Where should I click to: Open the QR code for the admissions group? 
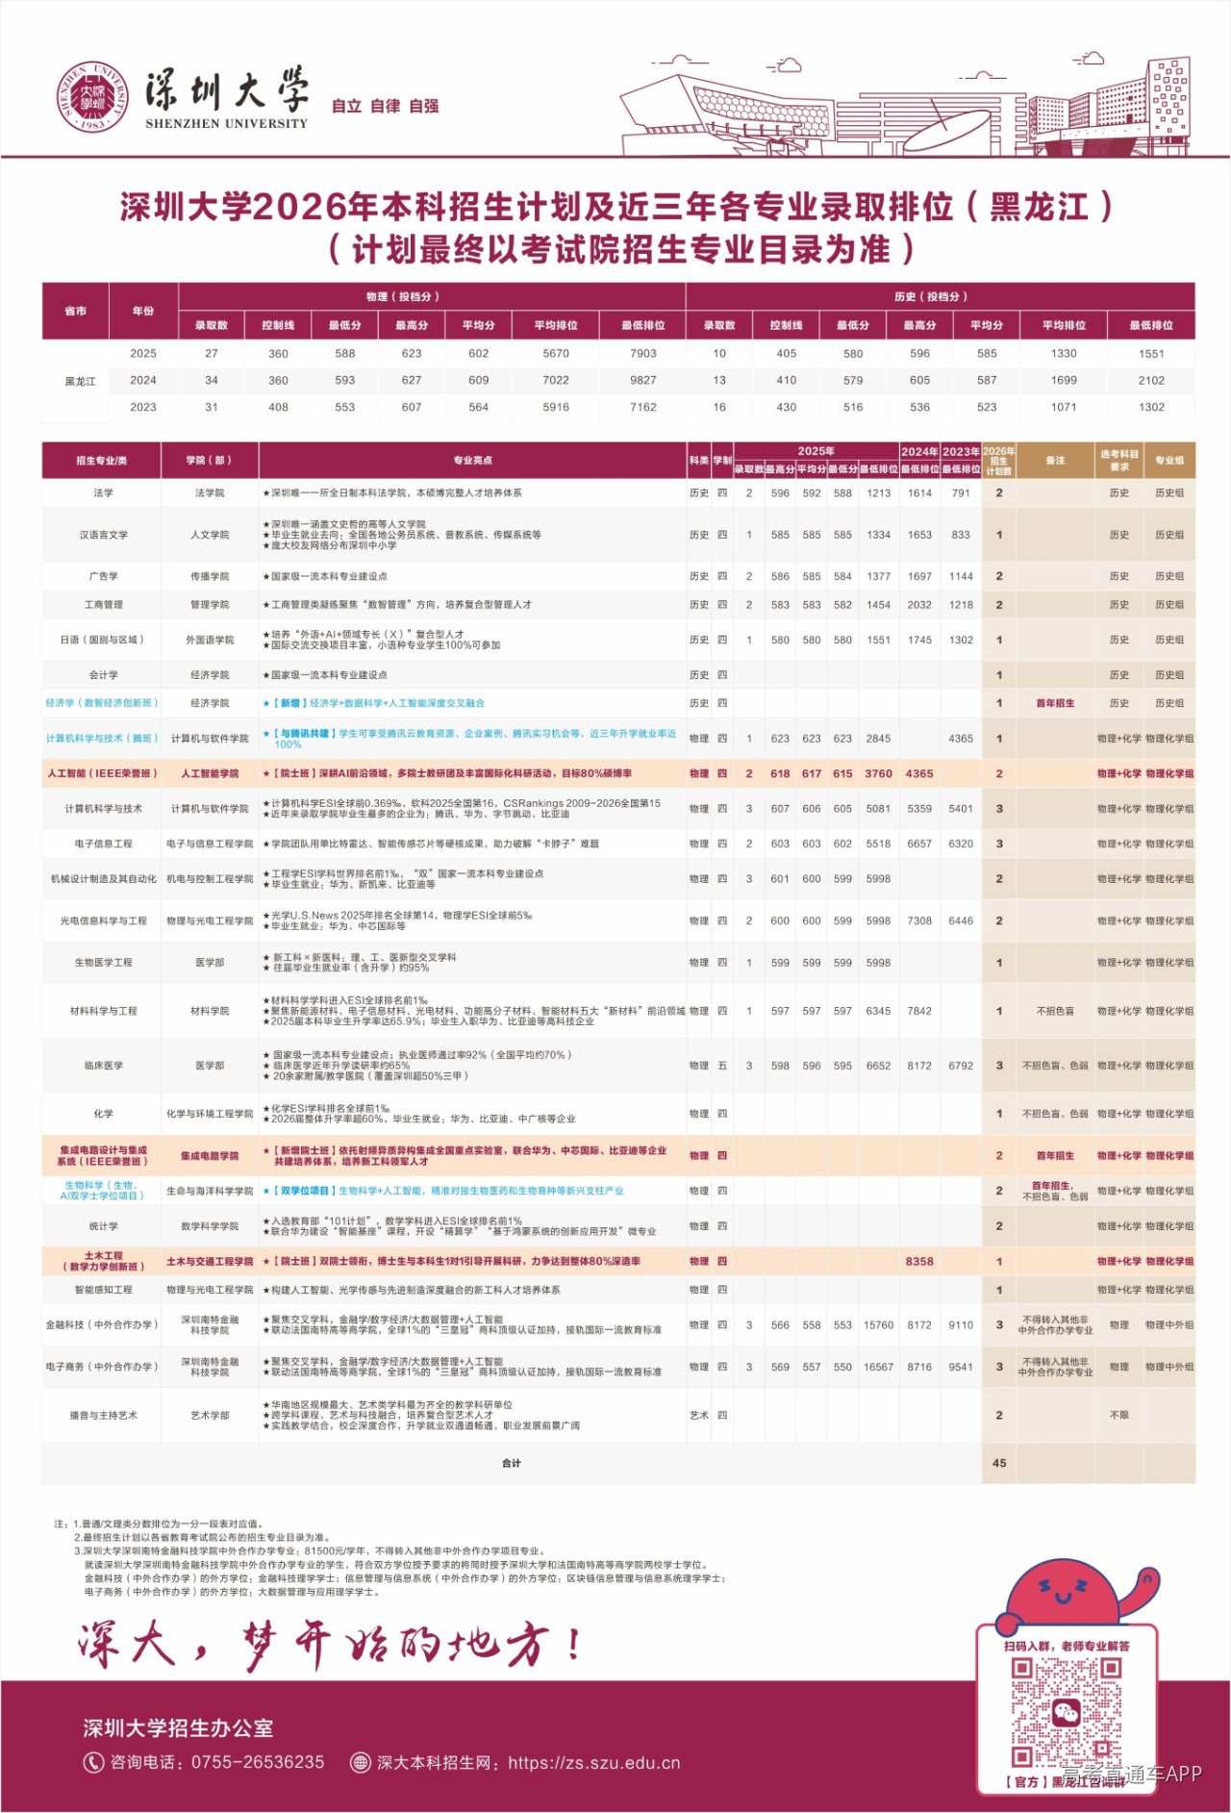click(1066, 1712)
